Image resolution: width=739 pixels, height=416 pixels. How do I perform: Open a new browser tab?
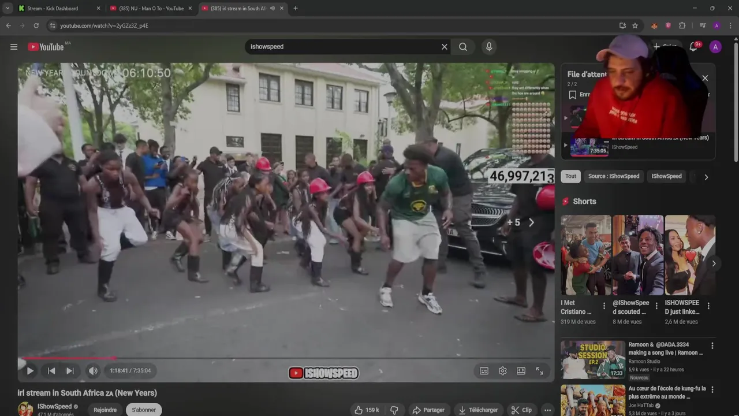296,8
